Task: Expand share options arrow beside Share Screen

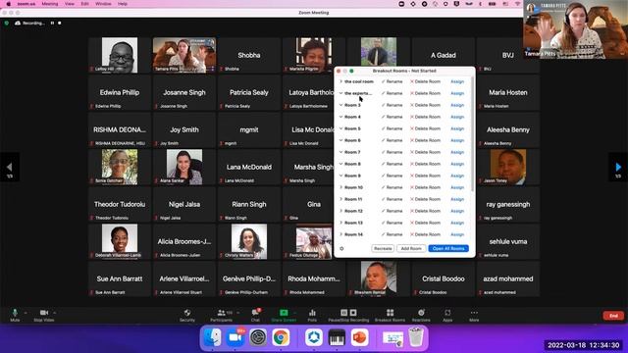Action: pyautogui.click(x=294, y=313)
